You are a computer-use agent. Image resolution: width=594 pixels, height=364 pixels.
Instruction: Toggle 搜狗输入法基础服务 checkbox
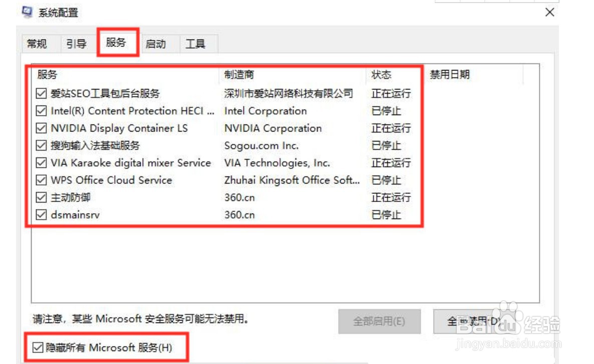pyautogui.click(x=41, y=145)
